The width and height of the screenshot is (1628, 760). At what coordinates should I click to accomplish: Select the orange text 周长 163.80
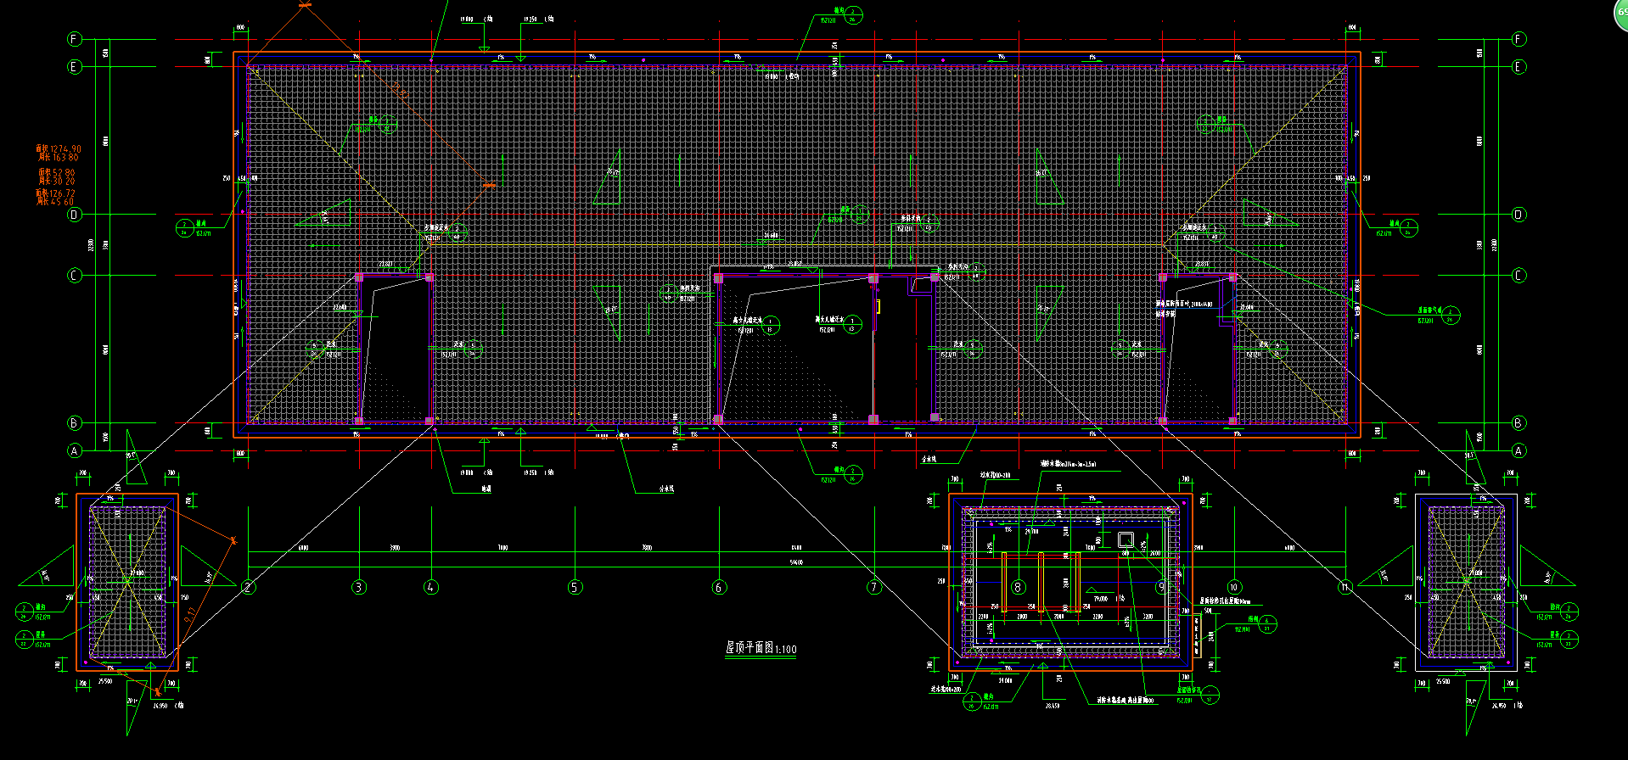coord(59,158)
